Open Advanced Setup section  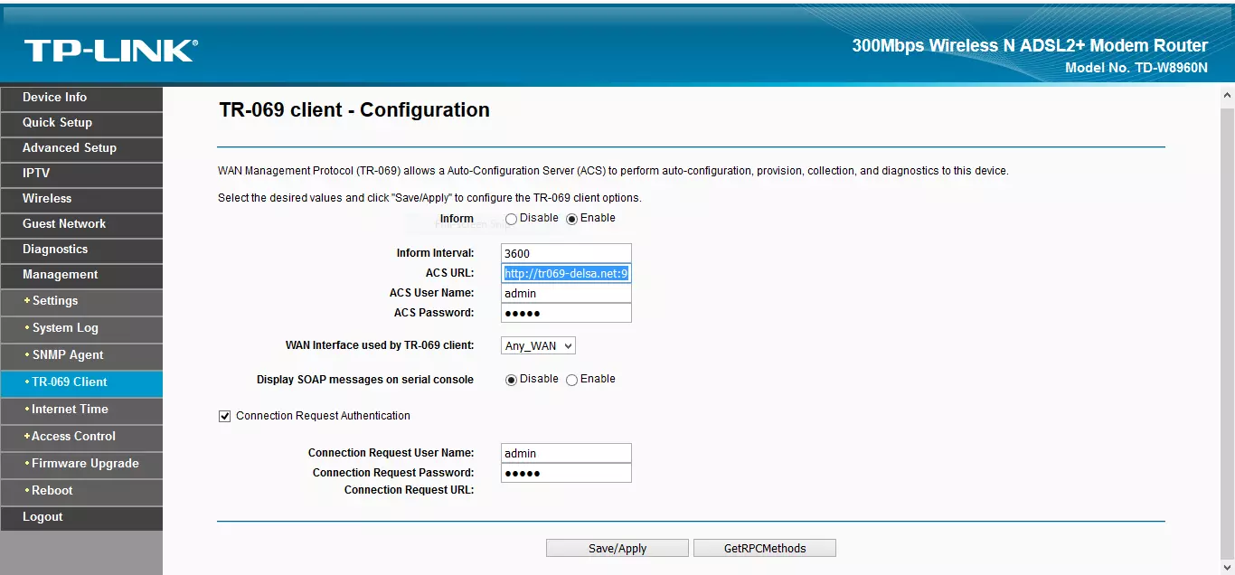click(x=81, y=148)
